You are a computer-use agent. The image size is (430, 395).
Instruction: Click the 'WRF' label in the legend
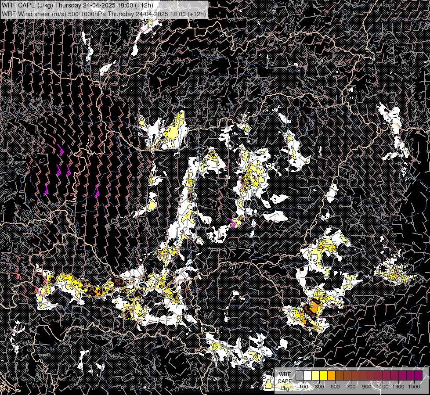[x=285, y=374]
